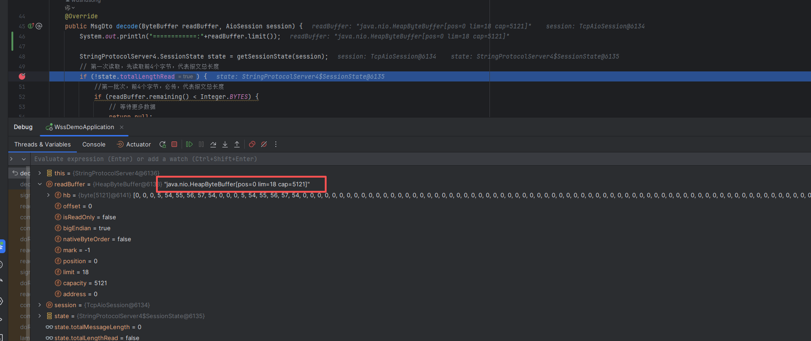
Task: Open the Actuator tab
Action: [134, 144]
